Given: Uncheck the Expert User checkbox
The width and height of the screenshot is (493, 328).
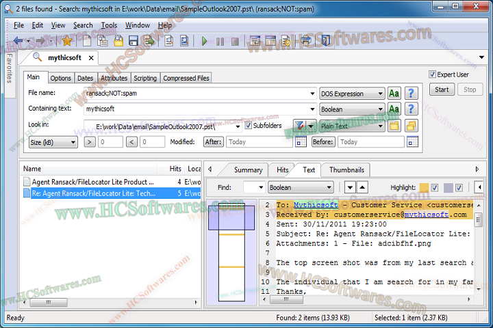Looking at the screenshot, I should click(432, 74).
